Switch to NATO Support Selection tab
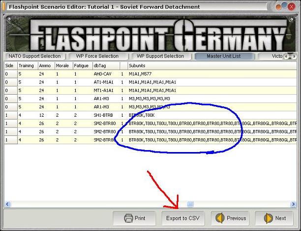Image resolution: width=301 pixels, height=231 pixels. click(x=34, y=56)
